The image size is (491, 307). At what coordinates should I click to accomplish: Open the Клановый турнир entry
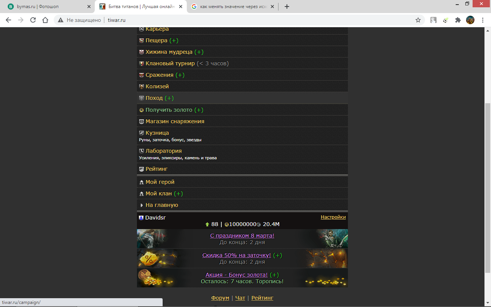pyautogui.click(x=170, y=63)
